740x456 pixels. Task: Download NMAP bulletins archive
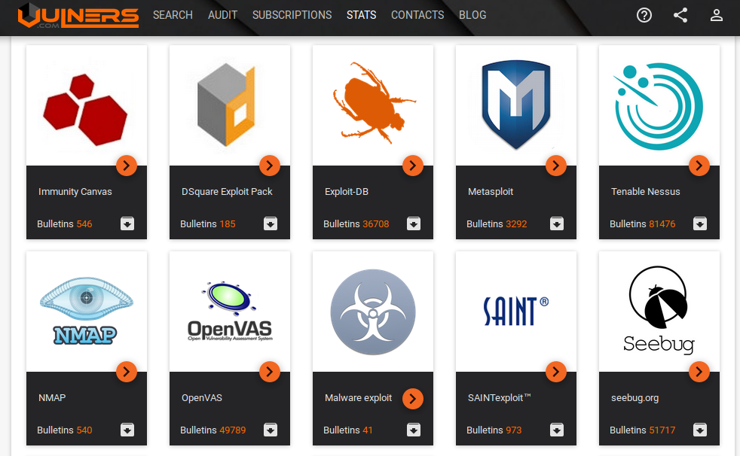click(127, 430)
